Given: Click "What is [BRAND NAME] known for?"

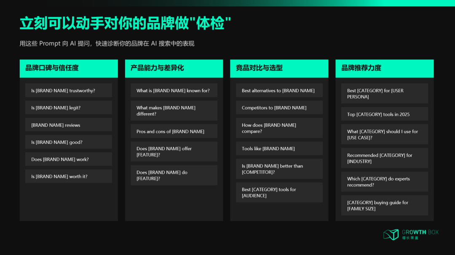Looking at the screenshot, I should tap(174, 90).
